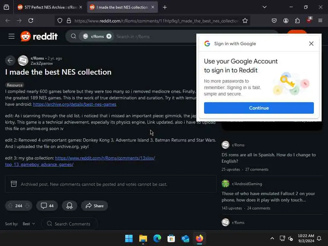
Task: Open the DS roms are all in Spanish post
Action: [x=269, y=158]
